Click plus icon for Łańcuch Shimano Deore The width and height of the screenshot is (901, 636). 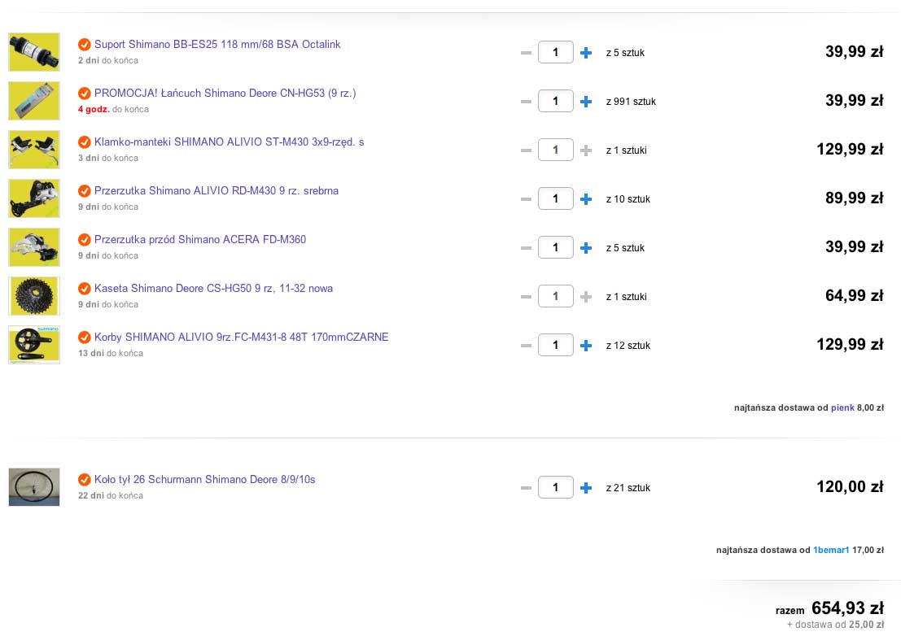(x=585, y=102)
